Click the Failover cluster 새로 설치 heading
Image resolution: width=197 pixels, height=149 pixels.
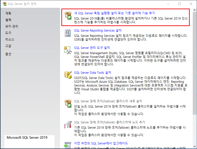point(108,101)
